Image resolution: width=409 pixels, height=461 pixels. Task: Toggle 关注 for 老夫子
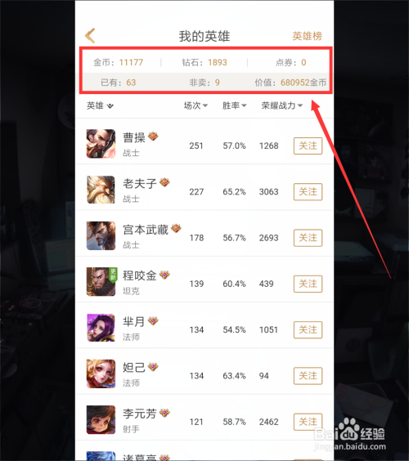pos(308,192)
